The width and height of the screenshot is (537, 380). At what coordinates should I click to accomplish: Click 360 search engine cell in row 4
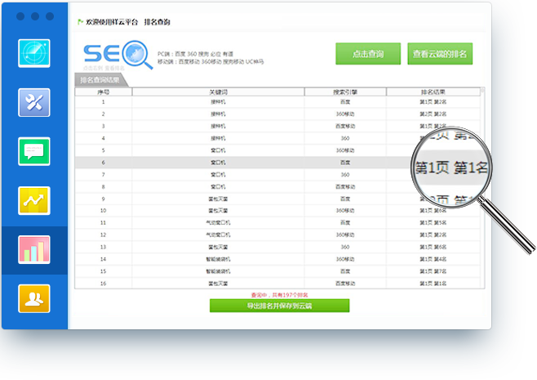tap(345, 138)
